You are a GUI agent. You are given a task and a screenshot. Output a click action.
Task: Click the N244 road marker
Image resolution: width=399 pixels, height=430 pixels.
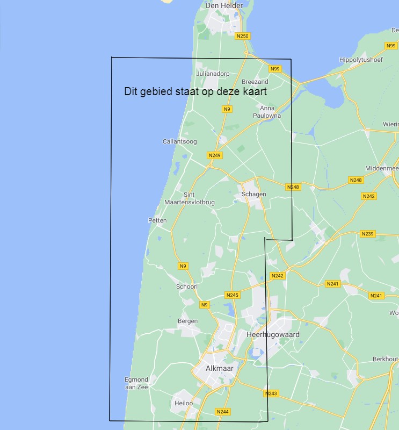coord(222,412)
